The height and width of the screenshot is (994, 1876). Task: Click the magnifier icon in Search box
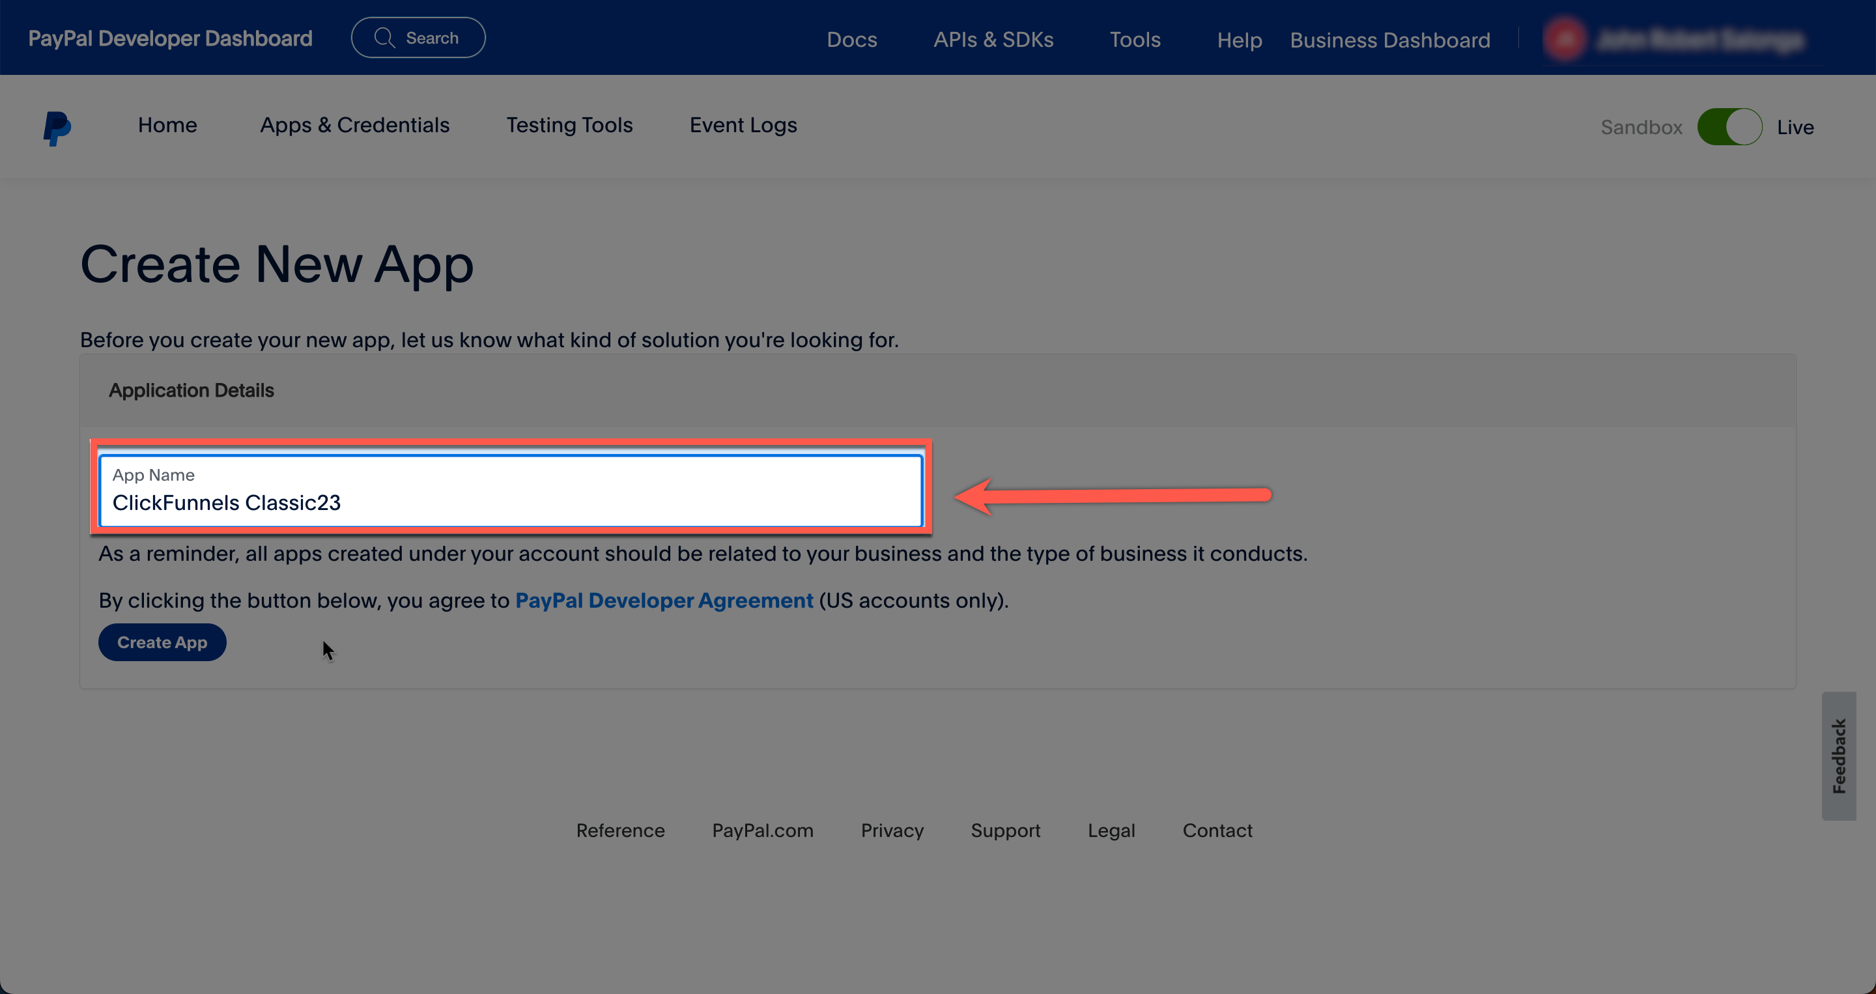point(384,38)
